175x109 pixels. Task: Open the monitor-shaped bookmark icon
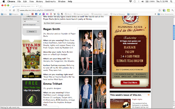pyautogui.click(x=58, y=14)
